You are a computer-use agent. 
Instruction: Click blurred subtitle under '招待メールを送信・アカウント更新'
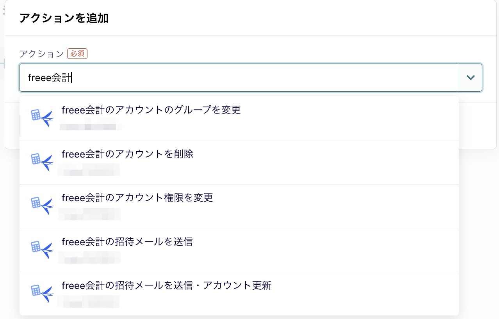click(x=89, y=301)
